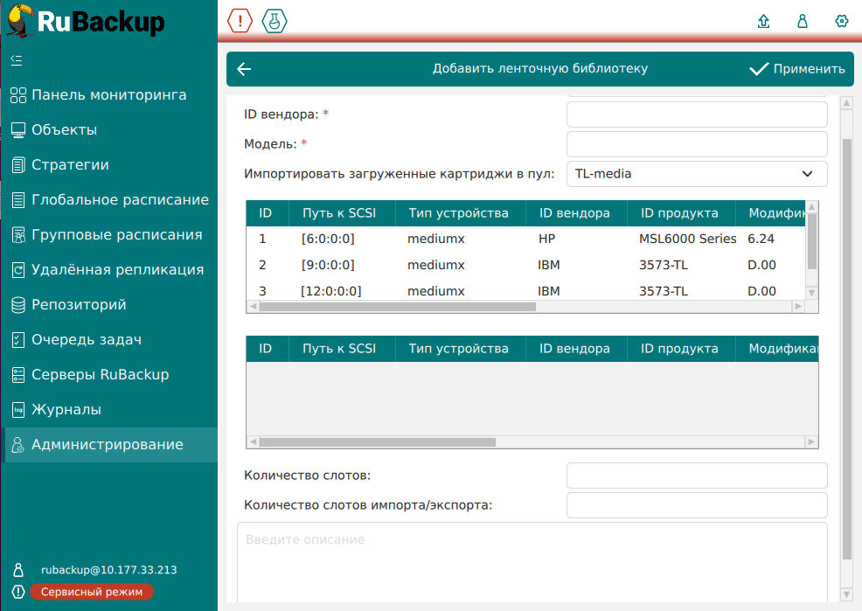This screenshot has width=862, height=611.
Task: Click the red alert hexagon icon
Action: point(240,21)
